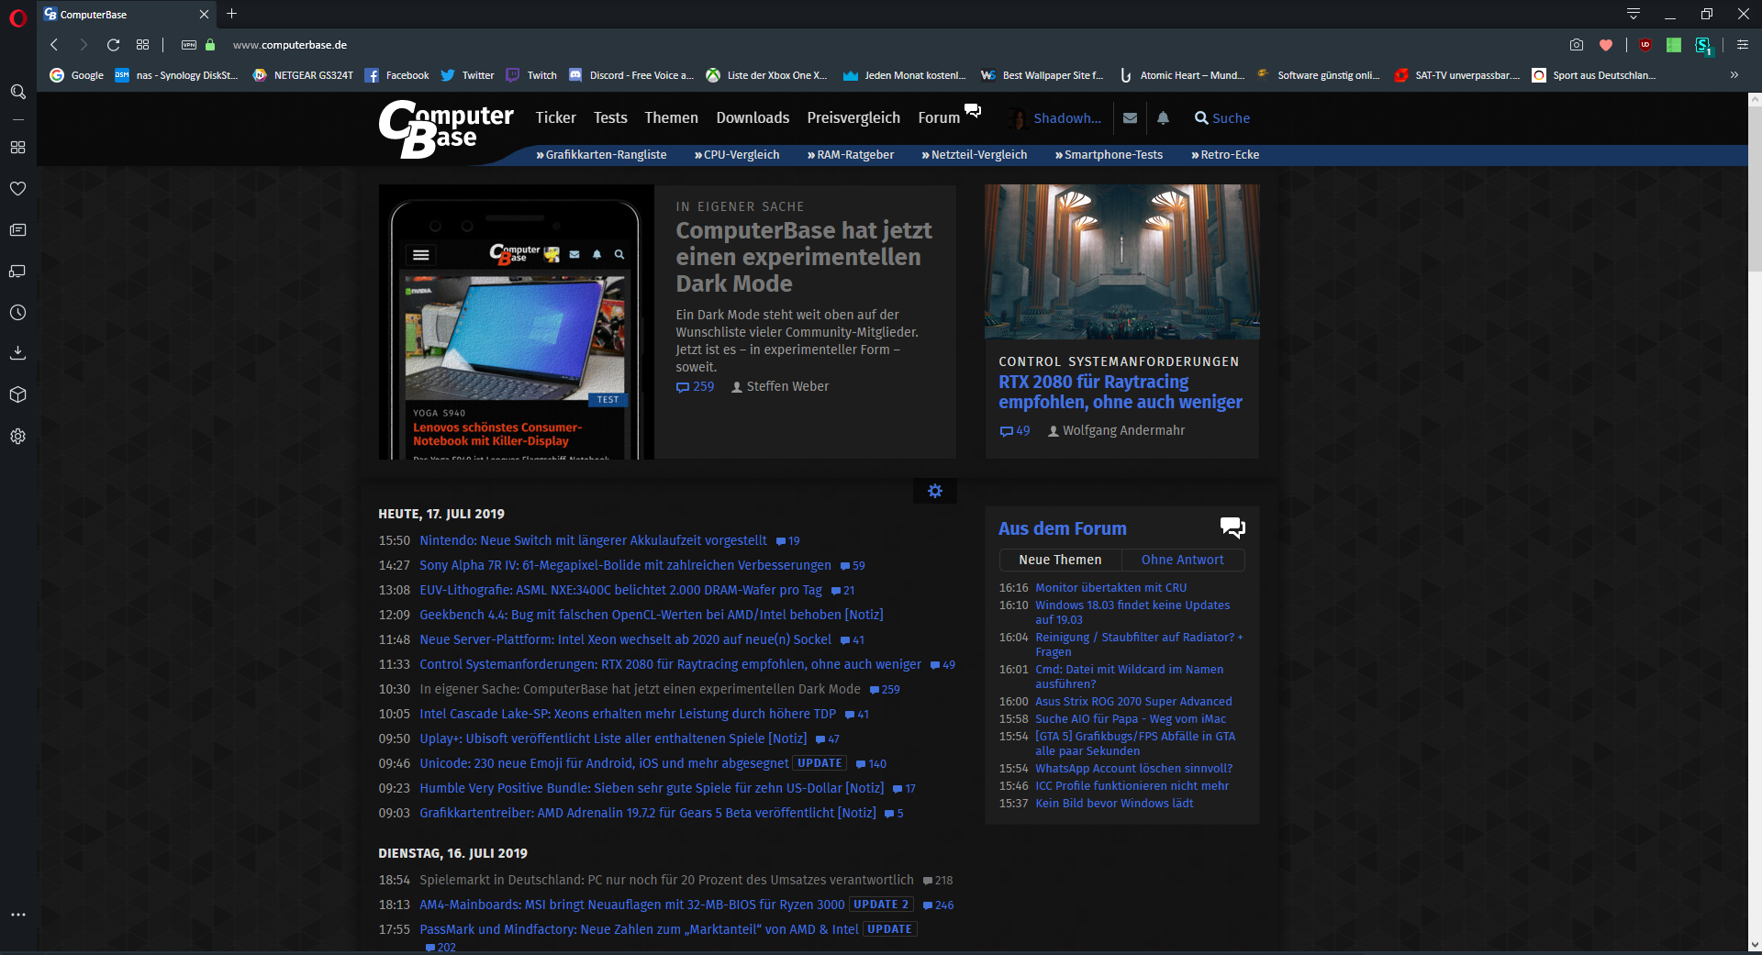Open the Themen menu item
1762x955 pixels.
(x=671, y=117)
